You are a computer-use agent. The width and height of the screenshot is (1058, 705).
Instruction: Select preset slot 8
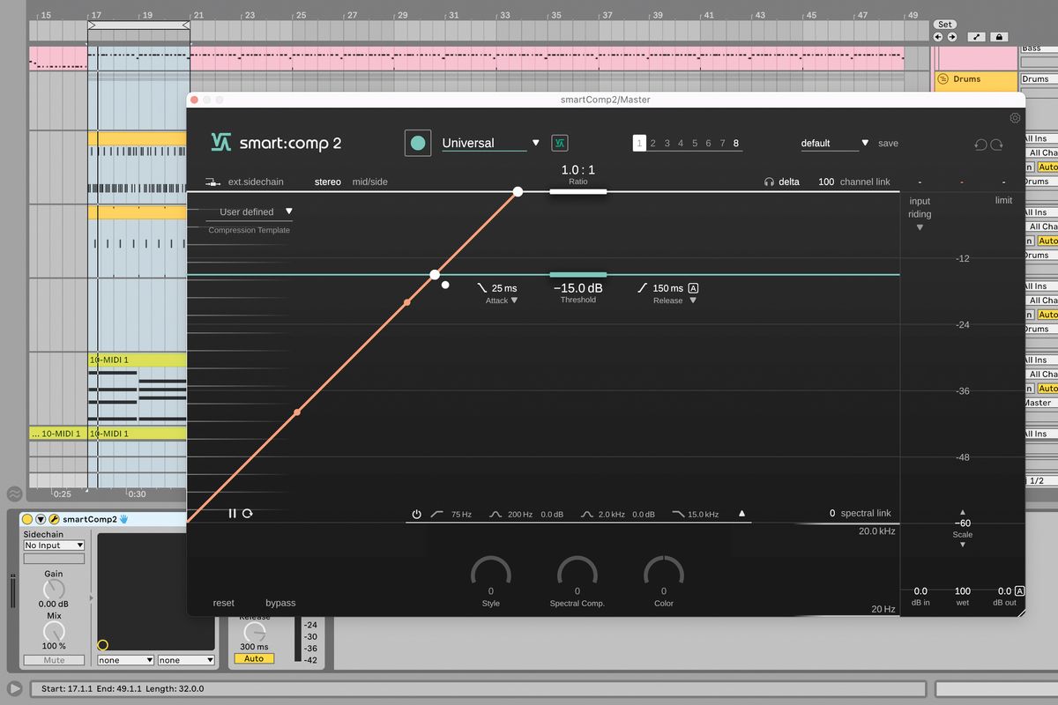[735, 142]
